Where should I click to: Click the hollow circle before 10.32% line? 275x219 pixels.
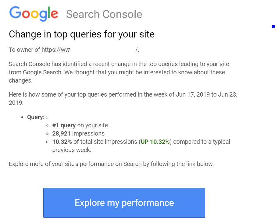click(47, 142)
